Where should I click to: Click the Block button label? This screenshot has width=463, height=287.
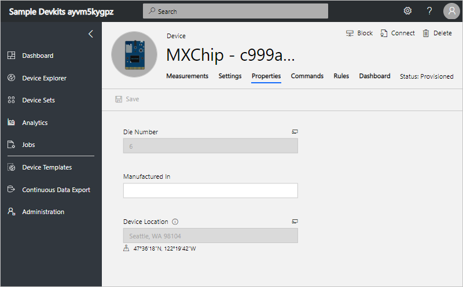tap(365, 33)
